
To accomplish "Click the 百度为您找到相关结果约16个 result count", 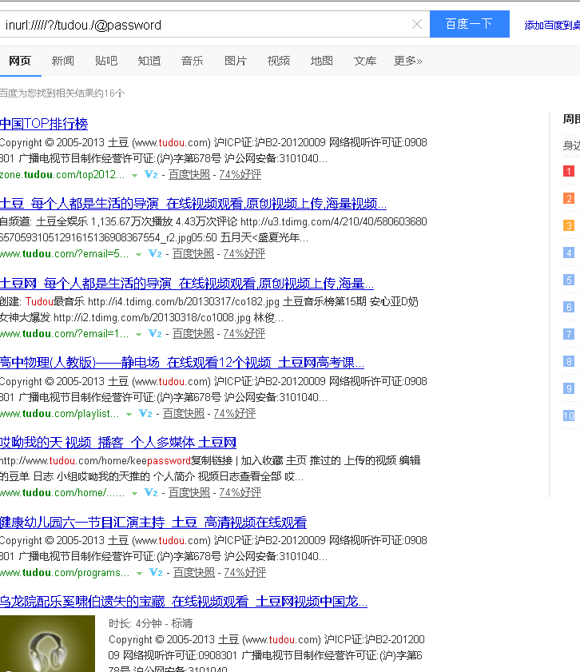I will [62, 93].
